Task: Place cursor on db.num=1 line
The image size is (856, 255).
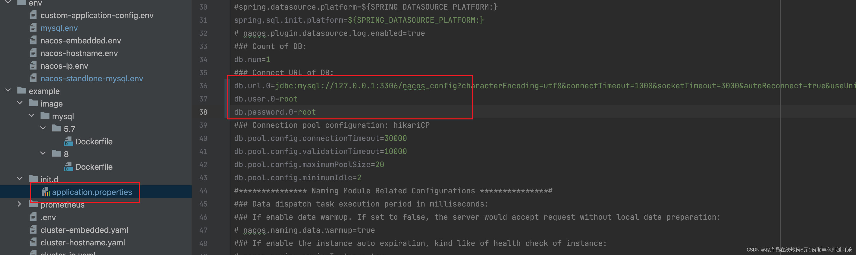Action: click(x=252, y=59)
